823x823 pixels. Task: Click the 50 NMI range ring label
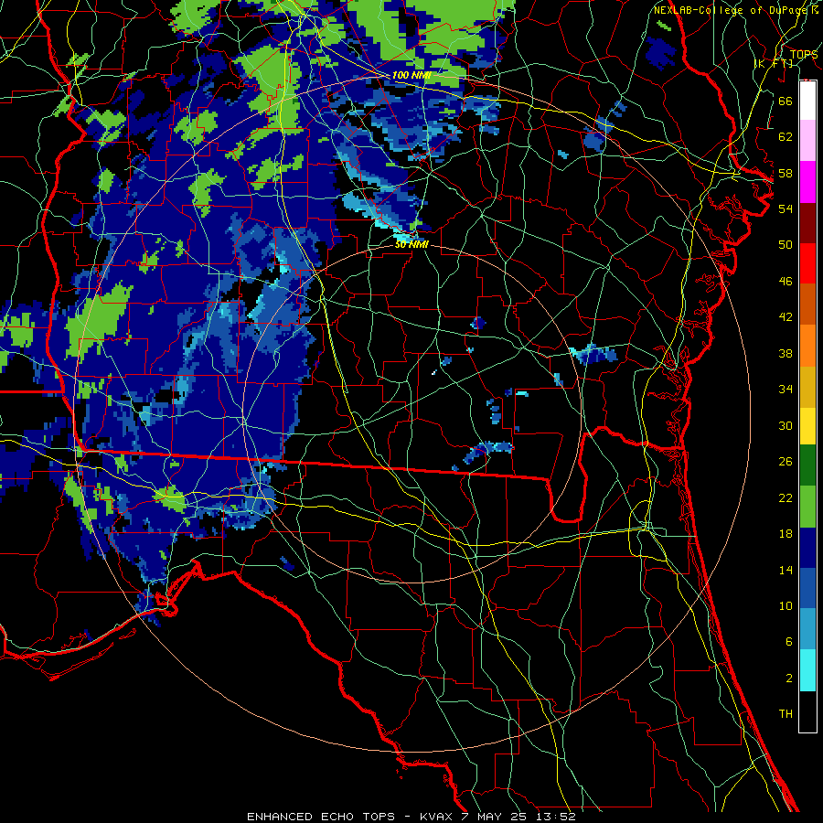point(411,244)
